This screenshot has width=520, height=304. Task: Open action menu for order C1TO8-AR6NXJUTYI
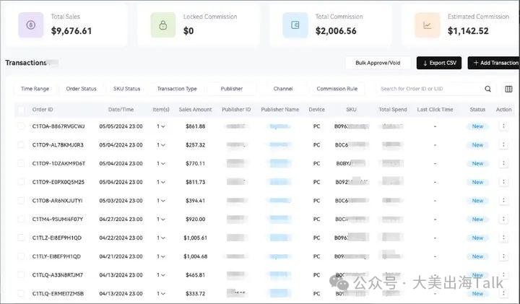point(503,201)
